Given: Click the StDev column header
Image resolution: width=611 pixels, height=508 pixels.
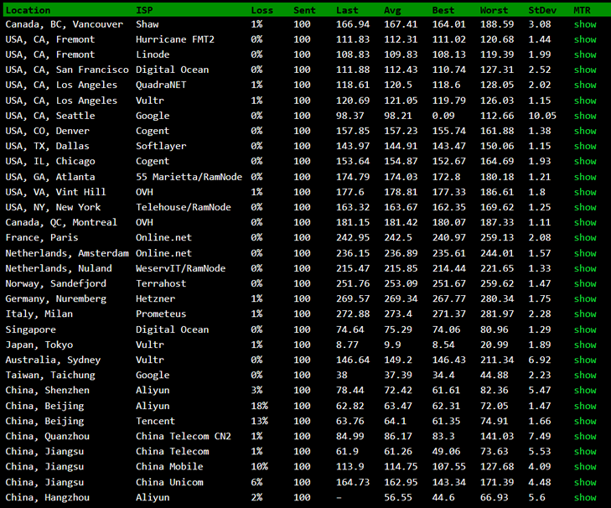Looking at the screenshot, I should [x=542, y=11].
